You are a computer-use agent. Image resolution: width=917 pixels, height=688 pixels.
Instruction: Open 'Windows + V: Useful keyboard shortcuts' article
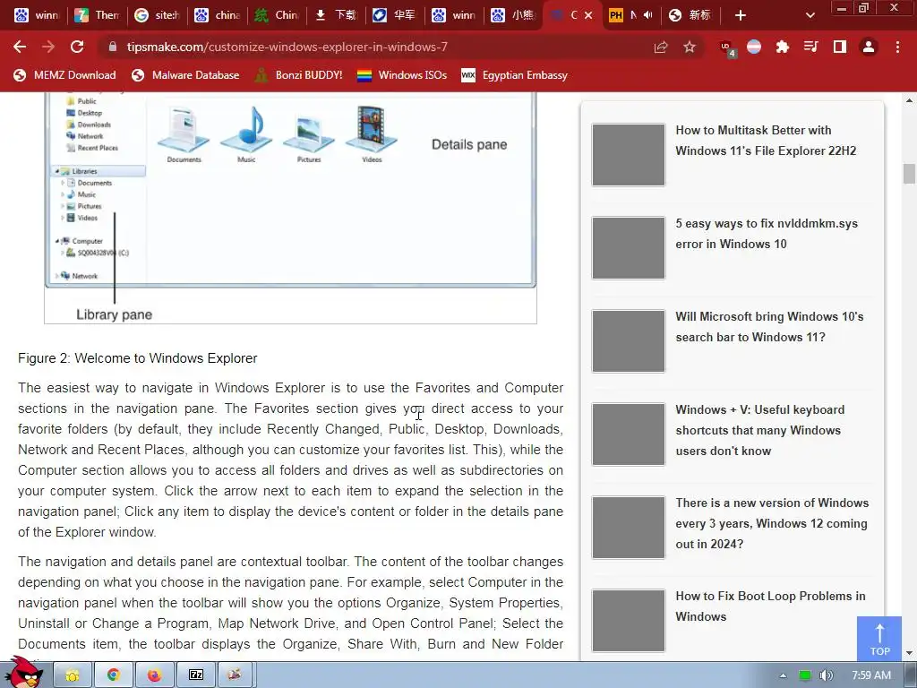click(x=759, y=430)
